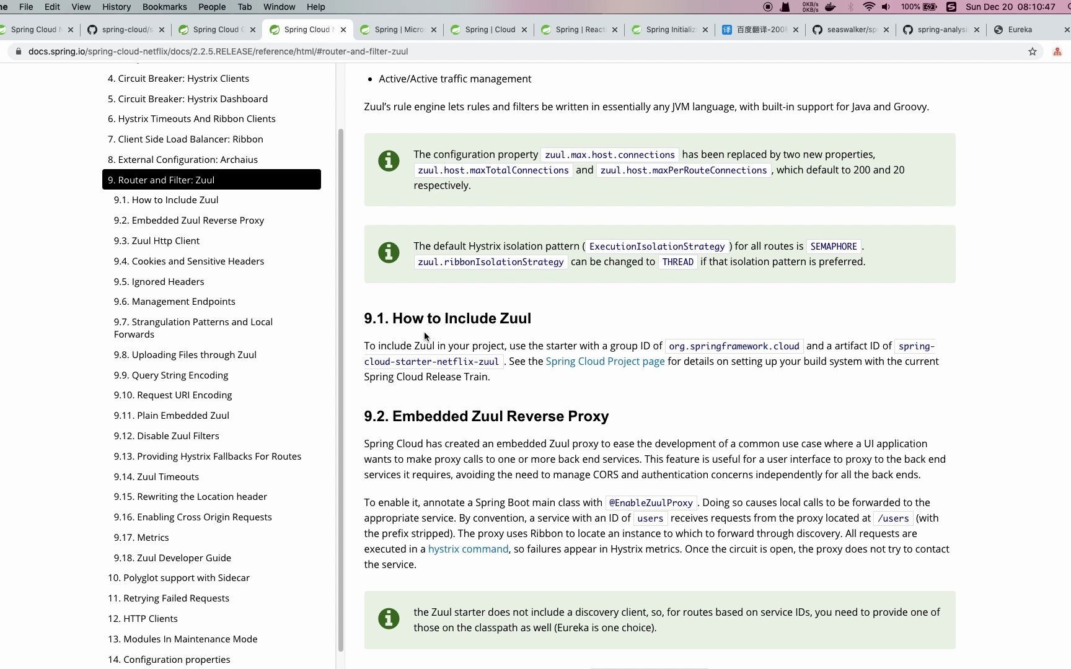Bookmark this page with the star icon
Screen dimensions: 1071x669
(x=1032, y=51)
